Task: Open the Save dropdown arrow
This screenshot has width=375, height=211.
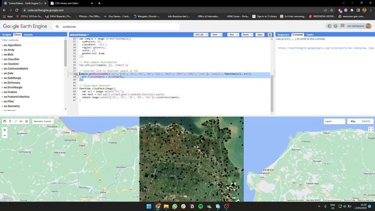Action: coord(221,35)
